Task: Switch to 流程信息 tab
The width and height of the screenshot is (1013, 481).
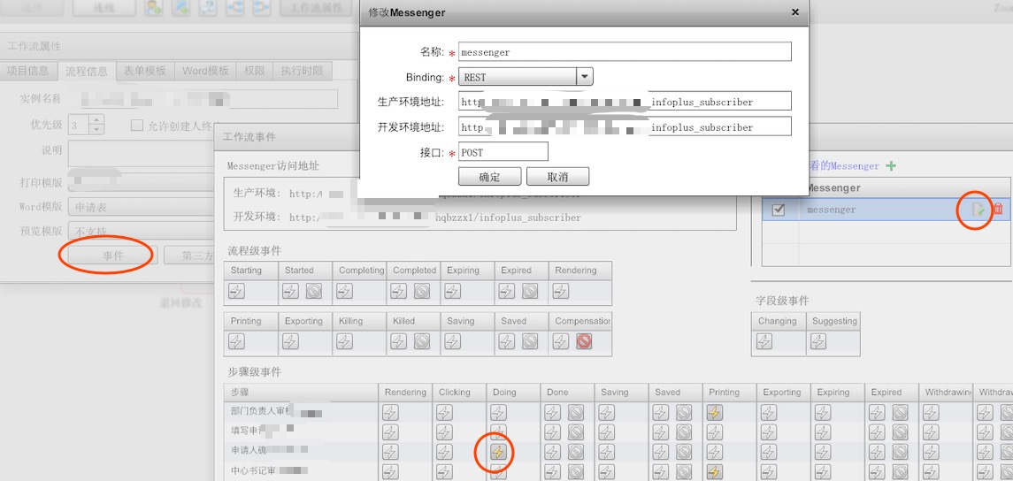Action: coord(87,71)
